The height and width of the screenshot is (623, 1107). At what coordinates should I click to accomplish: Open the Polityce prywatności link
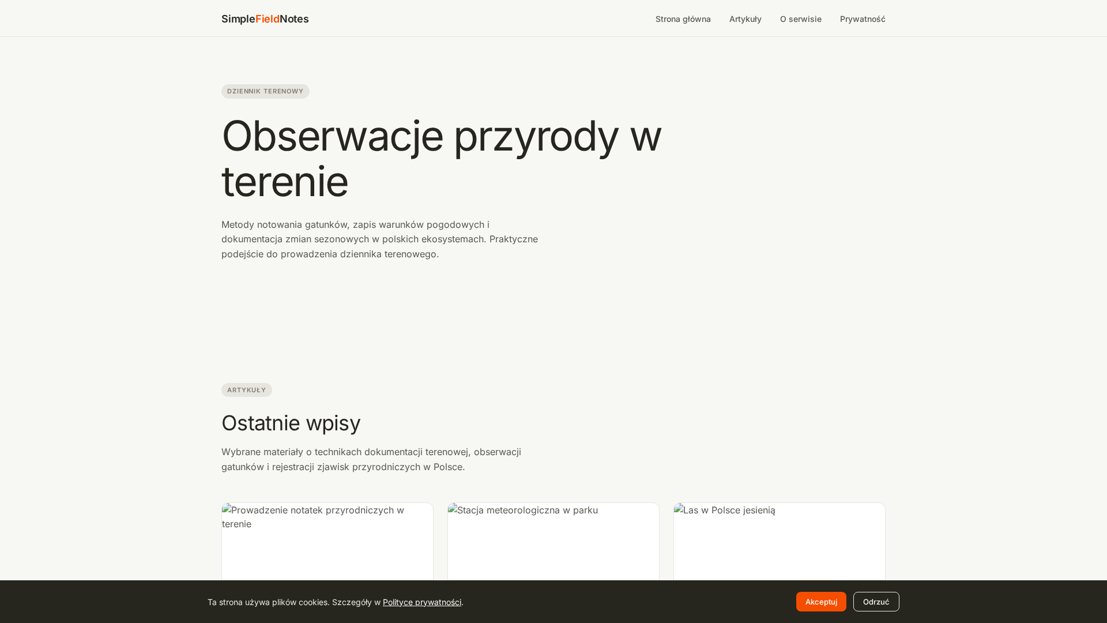click(x=422, y=602)
